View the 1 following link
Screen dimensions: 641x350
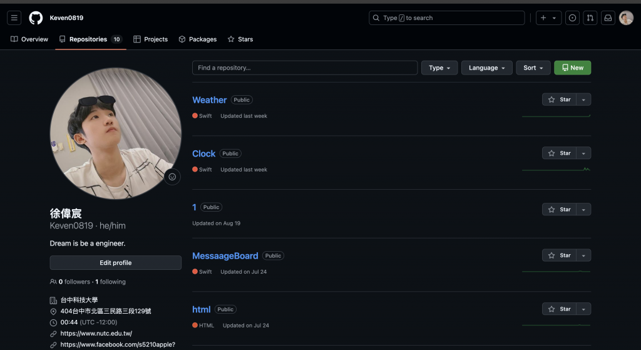tap(110, 282)
